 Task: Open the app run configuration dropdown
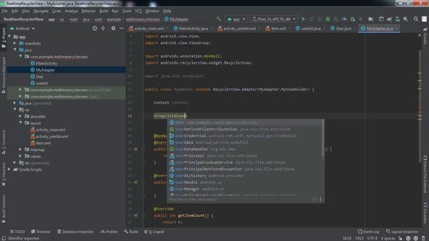(x=237, y=19)
